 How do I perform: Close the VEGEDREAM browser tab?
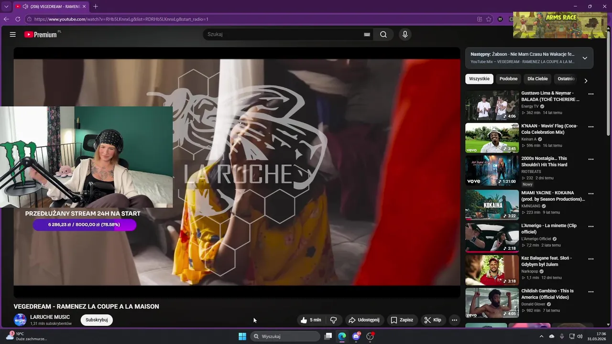pos(84,7)
